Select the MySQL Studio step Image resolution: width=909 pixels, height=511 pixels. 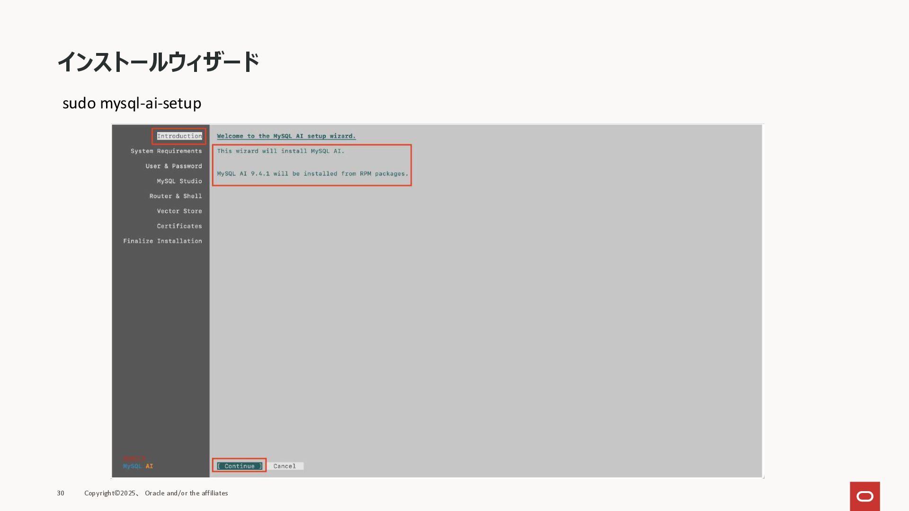(x=179, y=181)
